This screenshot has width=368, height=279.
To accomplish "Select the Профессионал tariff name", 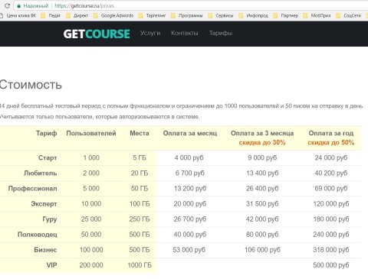I will (32, 189).
